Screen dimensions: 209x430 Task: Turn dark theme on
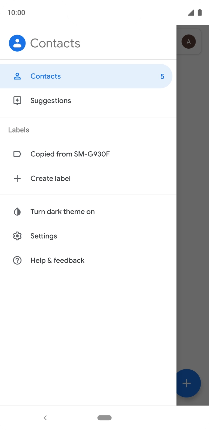coord(62,212)
